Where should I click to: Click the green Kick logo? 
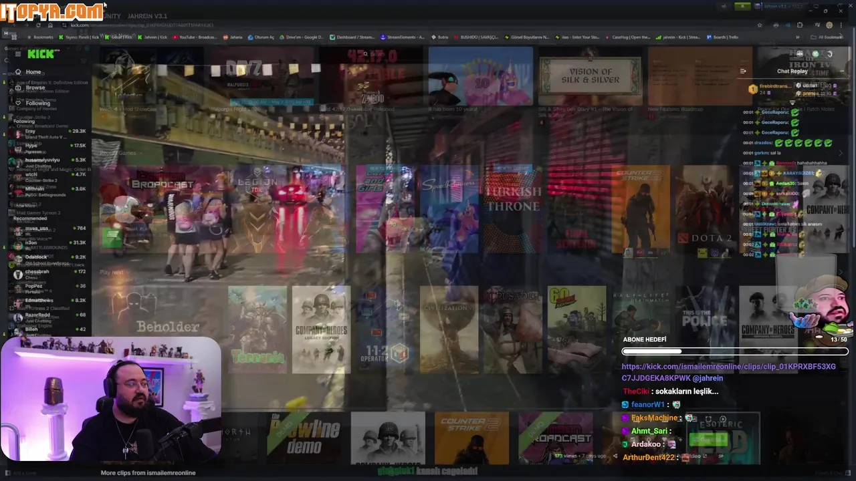pos(43,54)
